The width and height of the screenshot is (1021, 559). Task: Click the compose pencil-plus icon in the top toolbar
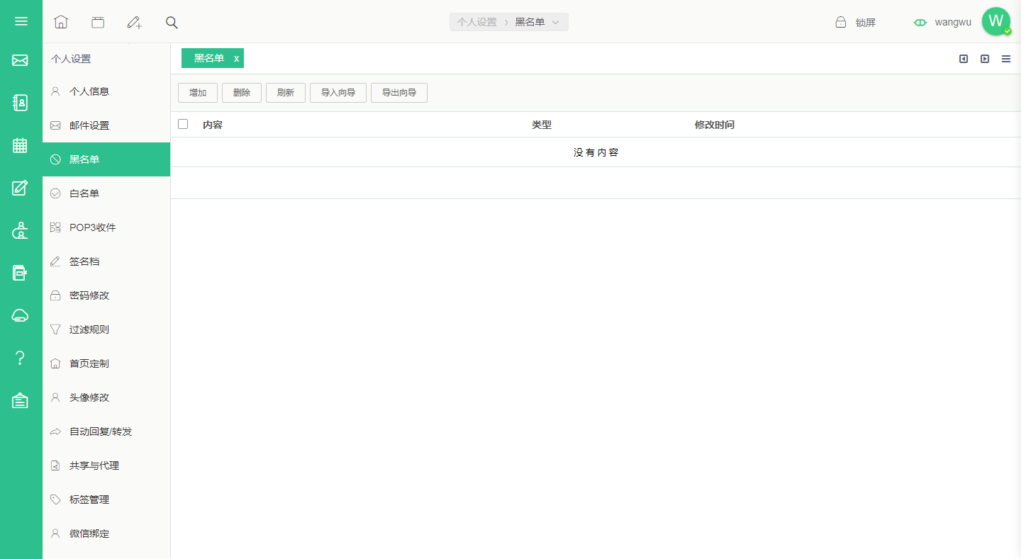pyautogui.click(x=134, y=22)
